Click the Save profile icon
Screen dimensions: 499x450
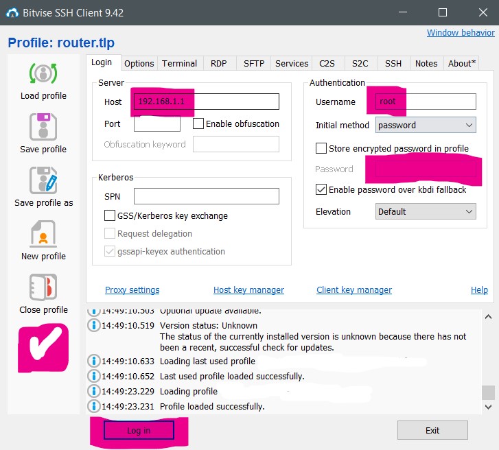tap(43, 127)
